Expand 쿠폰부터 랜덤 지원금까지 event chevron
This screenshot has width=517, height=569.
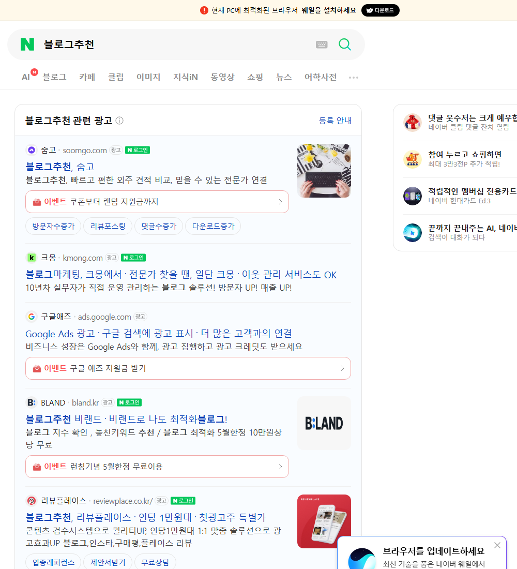[280, 202]
